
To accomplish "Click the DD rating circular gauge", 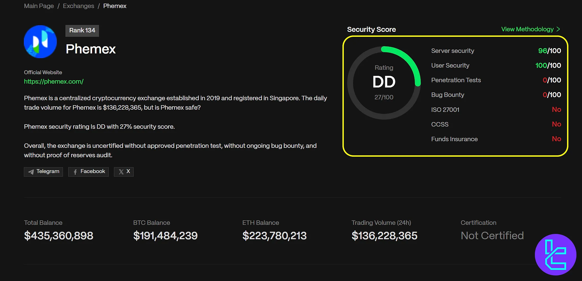I will click(x=384, y=83).
